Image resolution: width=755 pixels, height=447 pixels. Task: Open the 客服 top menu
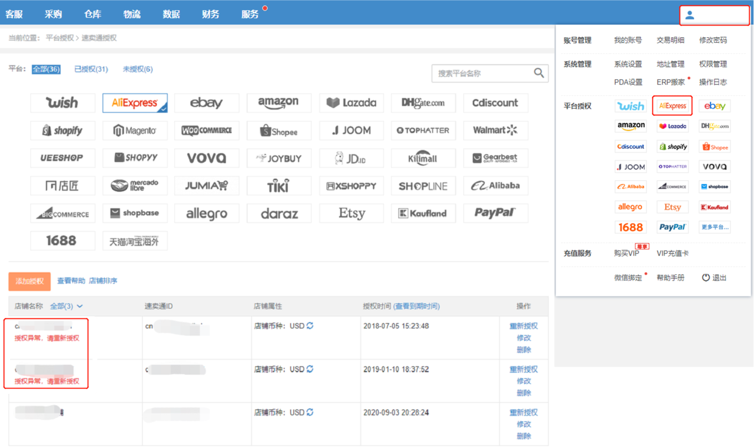[14, 14]
